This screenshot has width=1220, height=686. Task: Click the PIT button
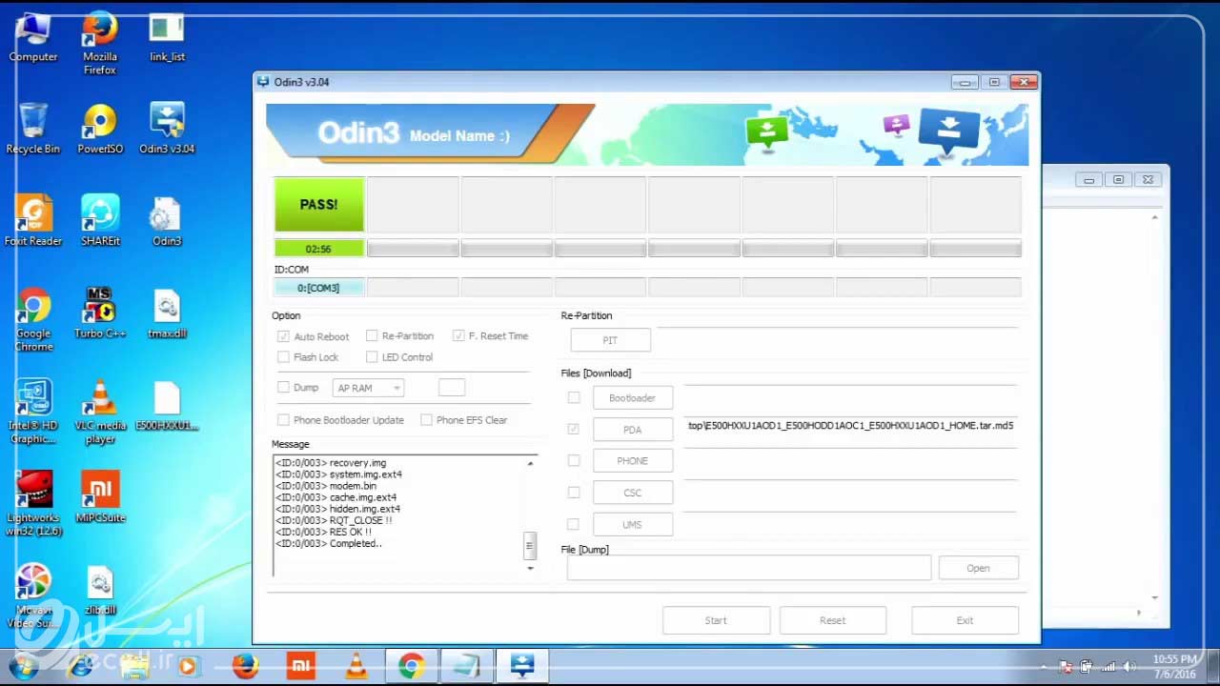click(610, 340)
